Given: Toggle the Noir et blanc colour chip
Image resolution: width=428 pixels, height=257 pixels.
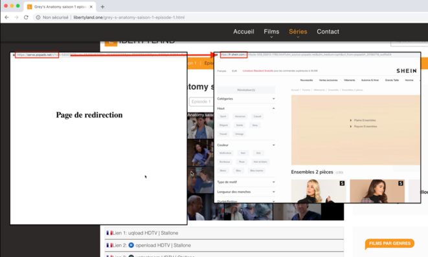Looking at the screenshot, I should point(260,161).
